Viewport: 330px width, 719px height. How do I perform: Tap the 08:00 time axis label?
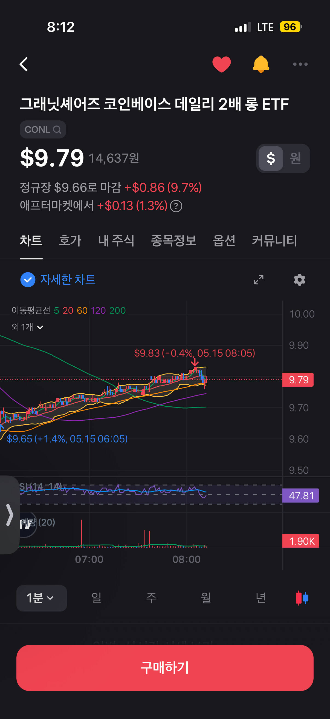point(186,559)
